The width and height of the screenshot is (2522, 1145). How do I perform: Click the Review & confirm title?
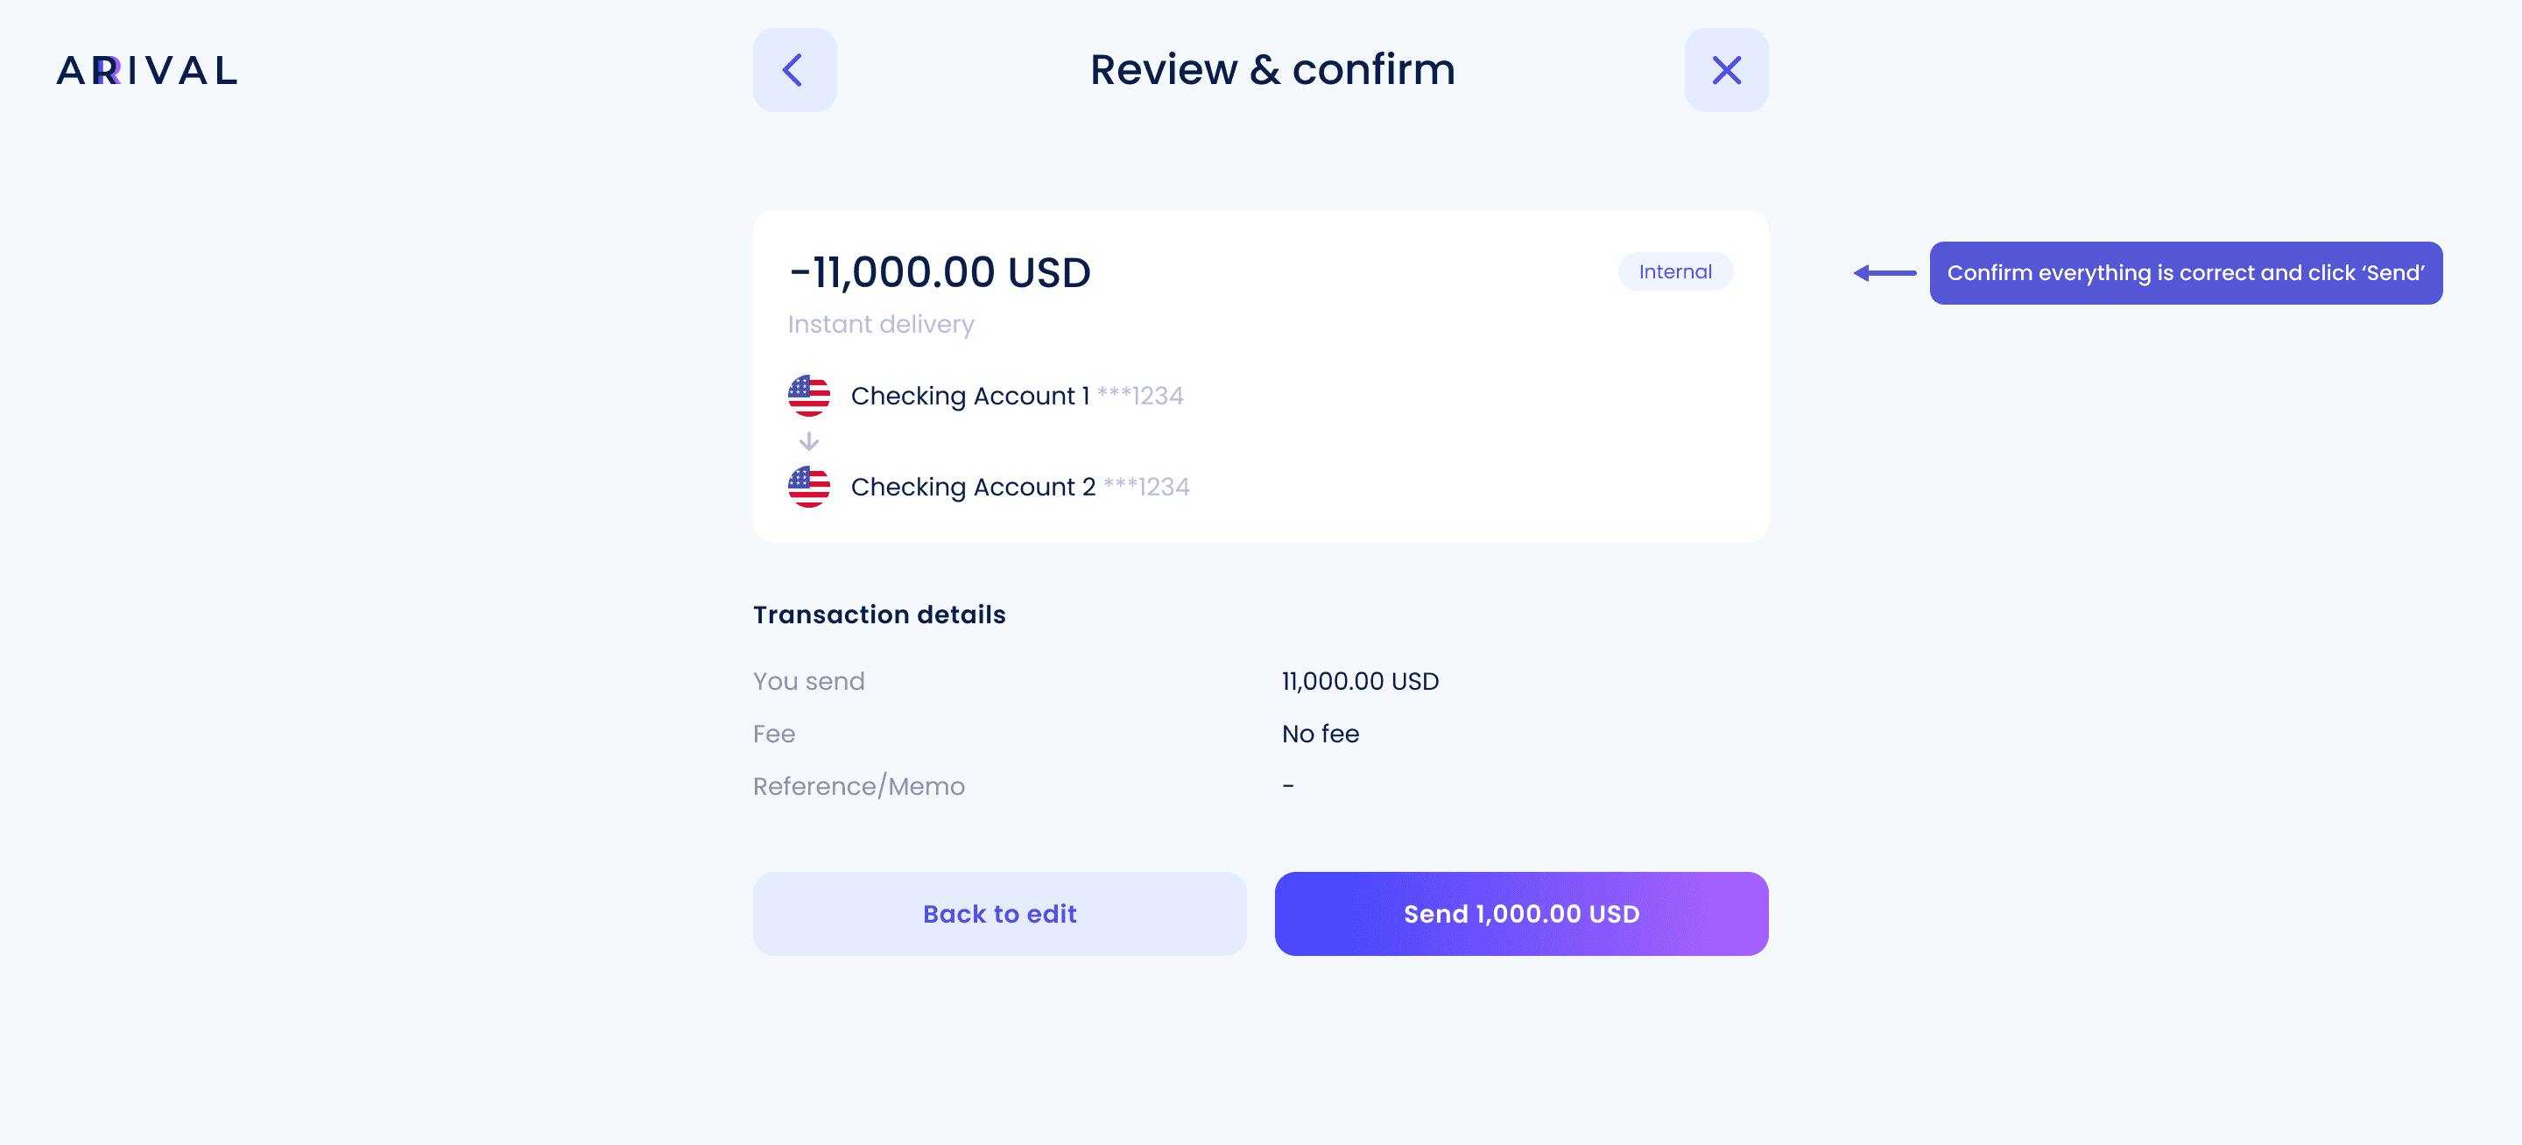tap(1272, 69)
